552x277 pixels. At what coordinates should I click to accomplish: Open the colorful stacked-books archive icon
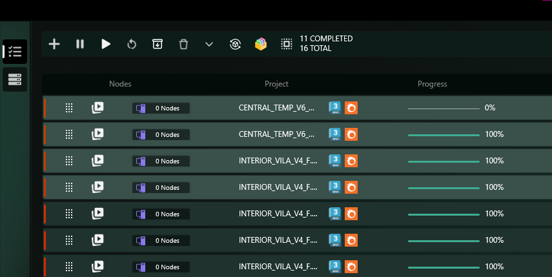pyautogui.click(x=261, y=44)
